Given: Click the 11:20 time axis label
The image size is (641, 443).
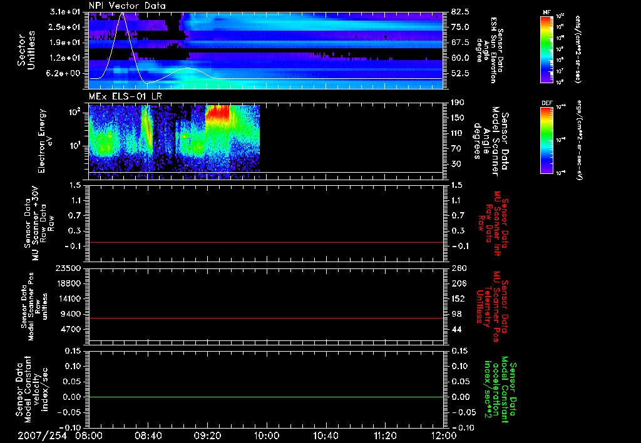Looking at the screenshot, I should tap(385, 435).
